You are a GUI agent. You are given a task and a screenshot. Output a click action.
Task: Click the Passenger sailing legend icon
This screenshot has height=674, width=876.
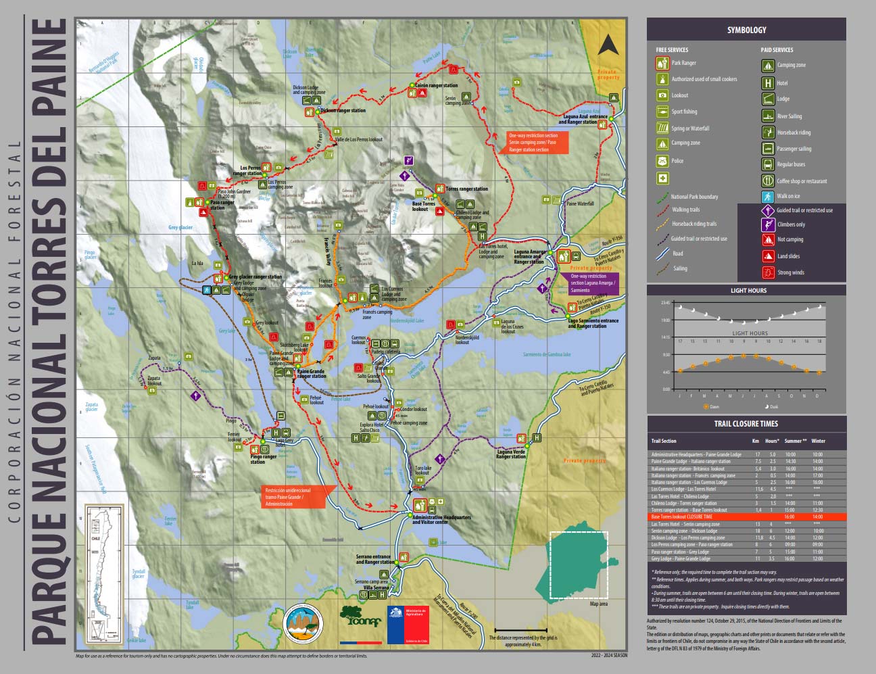tap(768, 149)
